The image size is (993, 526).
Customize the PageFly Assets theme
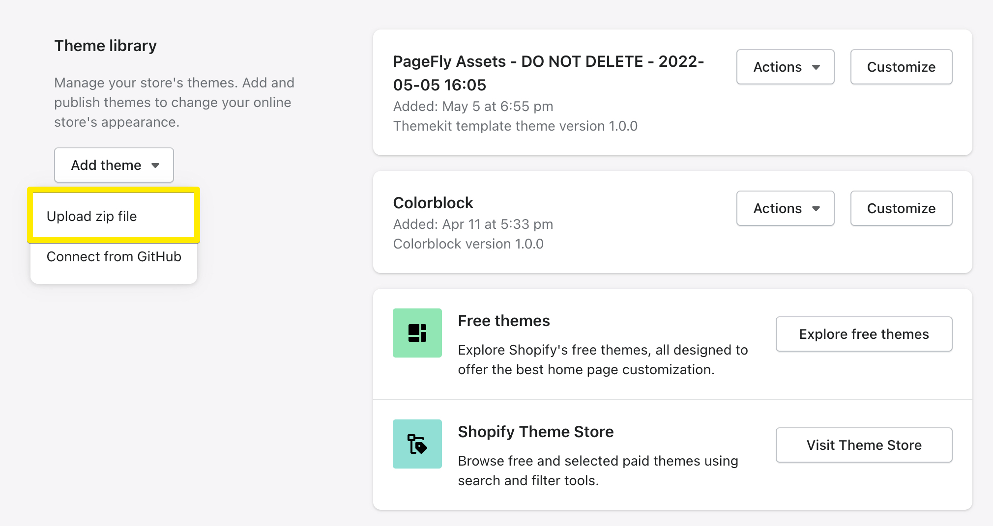(x=901, y=67)
